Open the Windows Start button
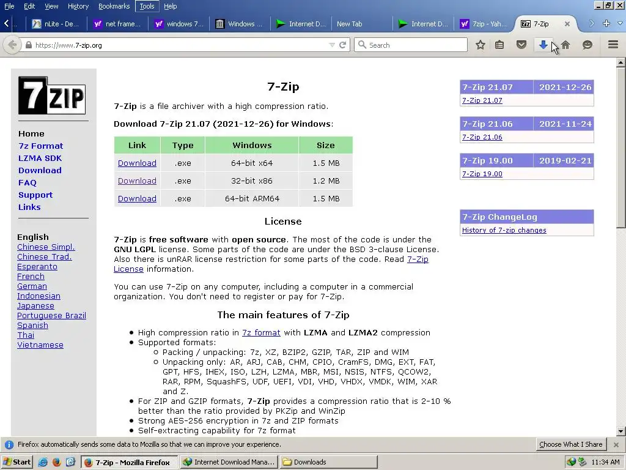The width and height of the screenshot is (626, 470). pos(17,462)
